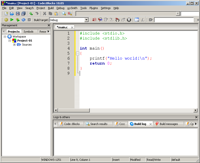This screenshot has width=200, height=163.
Task: Open the code completion scope dropdown arrow
Action: point(178,14)
